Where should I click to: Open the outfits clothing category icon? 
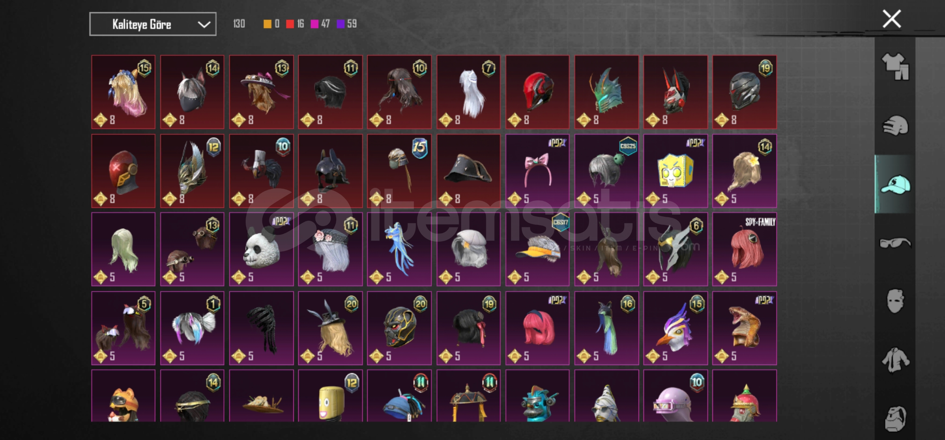pos(895,66)
